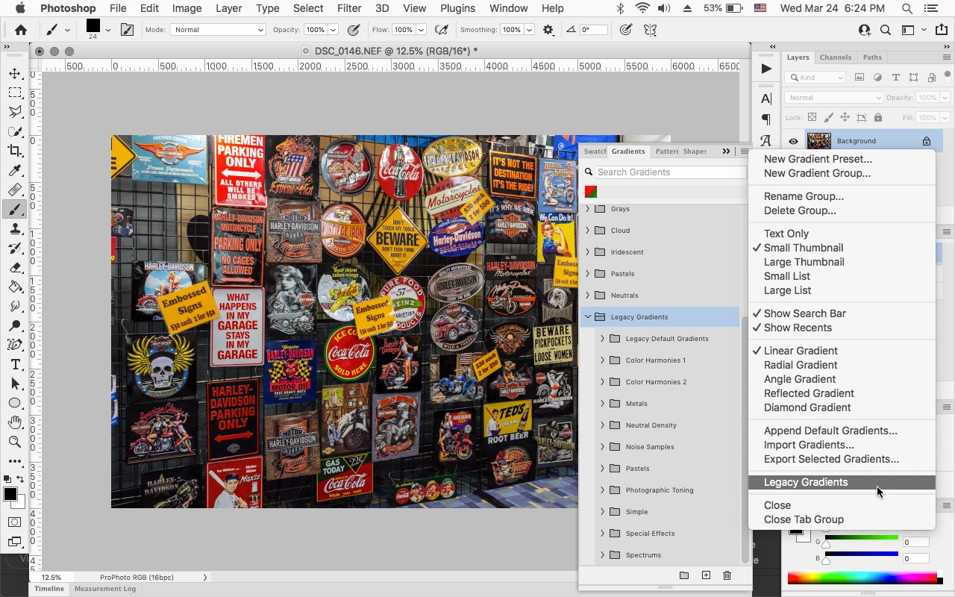This screenshot has height=597, width=955.
Task: Select the Path Selection tool
Action: [15, 384]
